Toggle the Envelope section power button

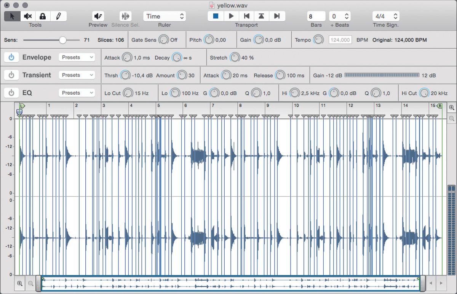coord(11,57)
